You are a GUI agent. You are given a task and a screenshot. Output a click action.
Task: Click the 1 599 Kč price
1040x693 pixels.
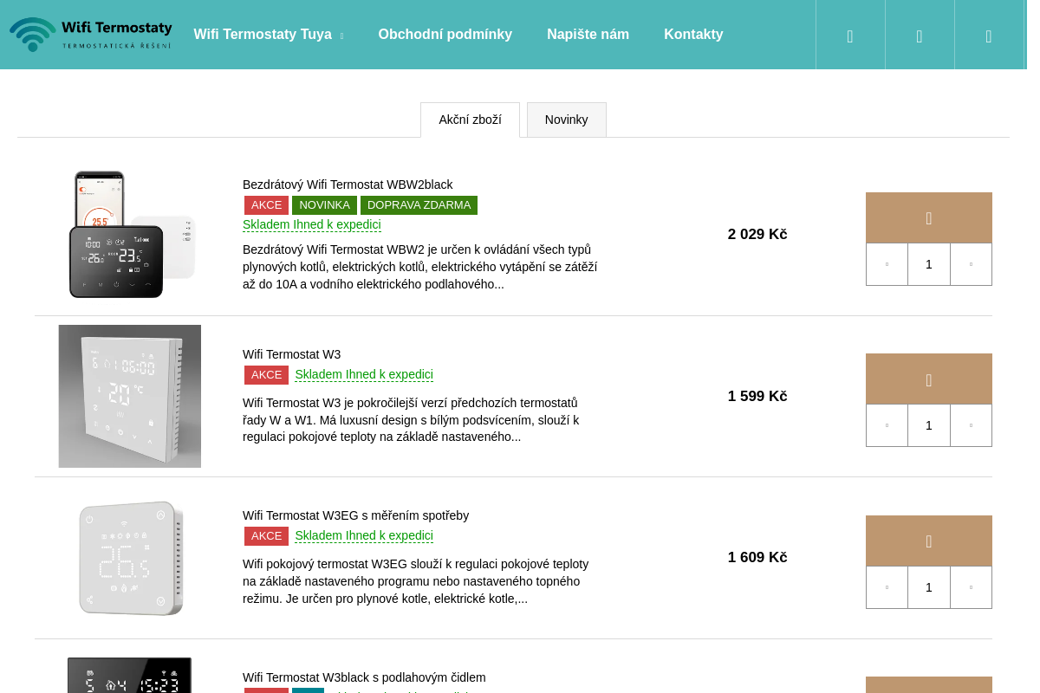point(757,396)
